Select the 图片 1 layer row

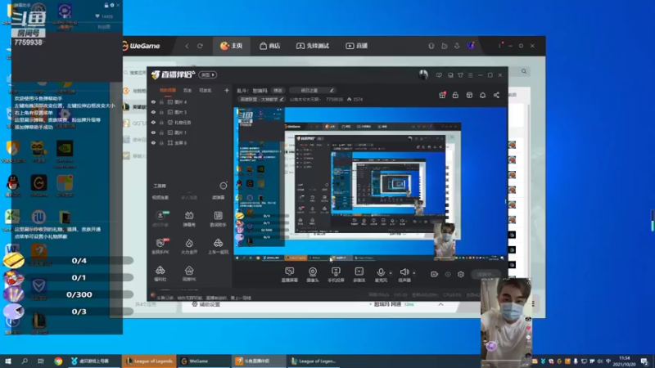pos(190,132)
